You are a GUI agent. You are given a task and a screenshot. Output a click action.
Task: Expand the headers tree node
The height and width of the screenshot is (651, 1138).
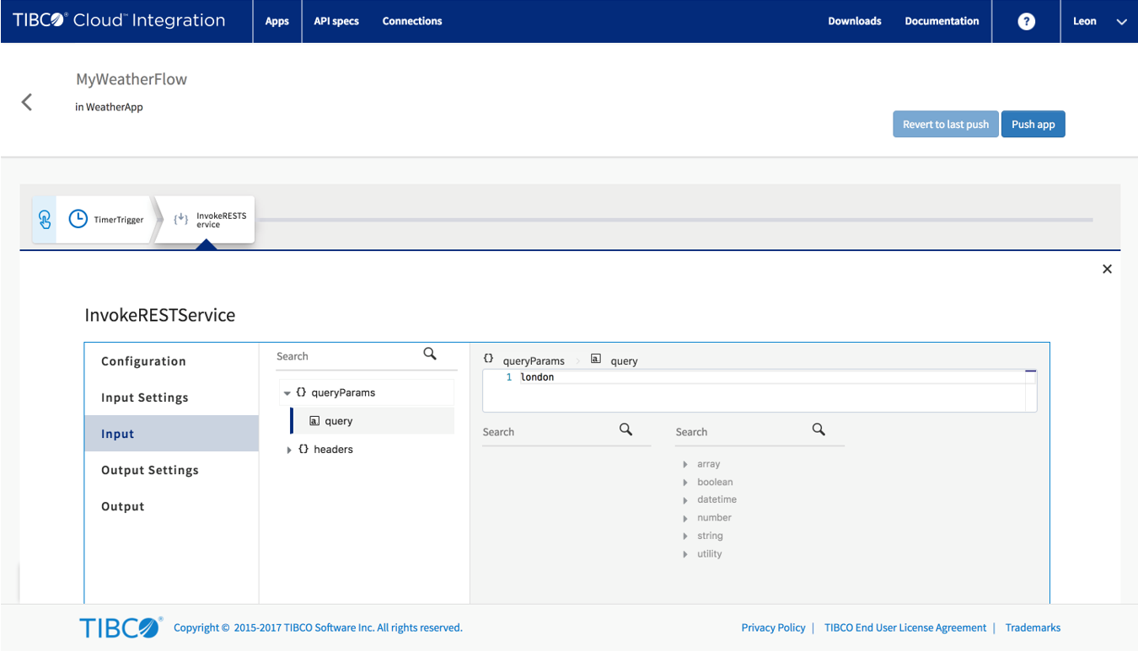point(289,450)
